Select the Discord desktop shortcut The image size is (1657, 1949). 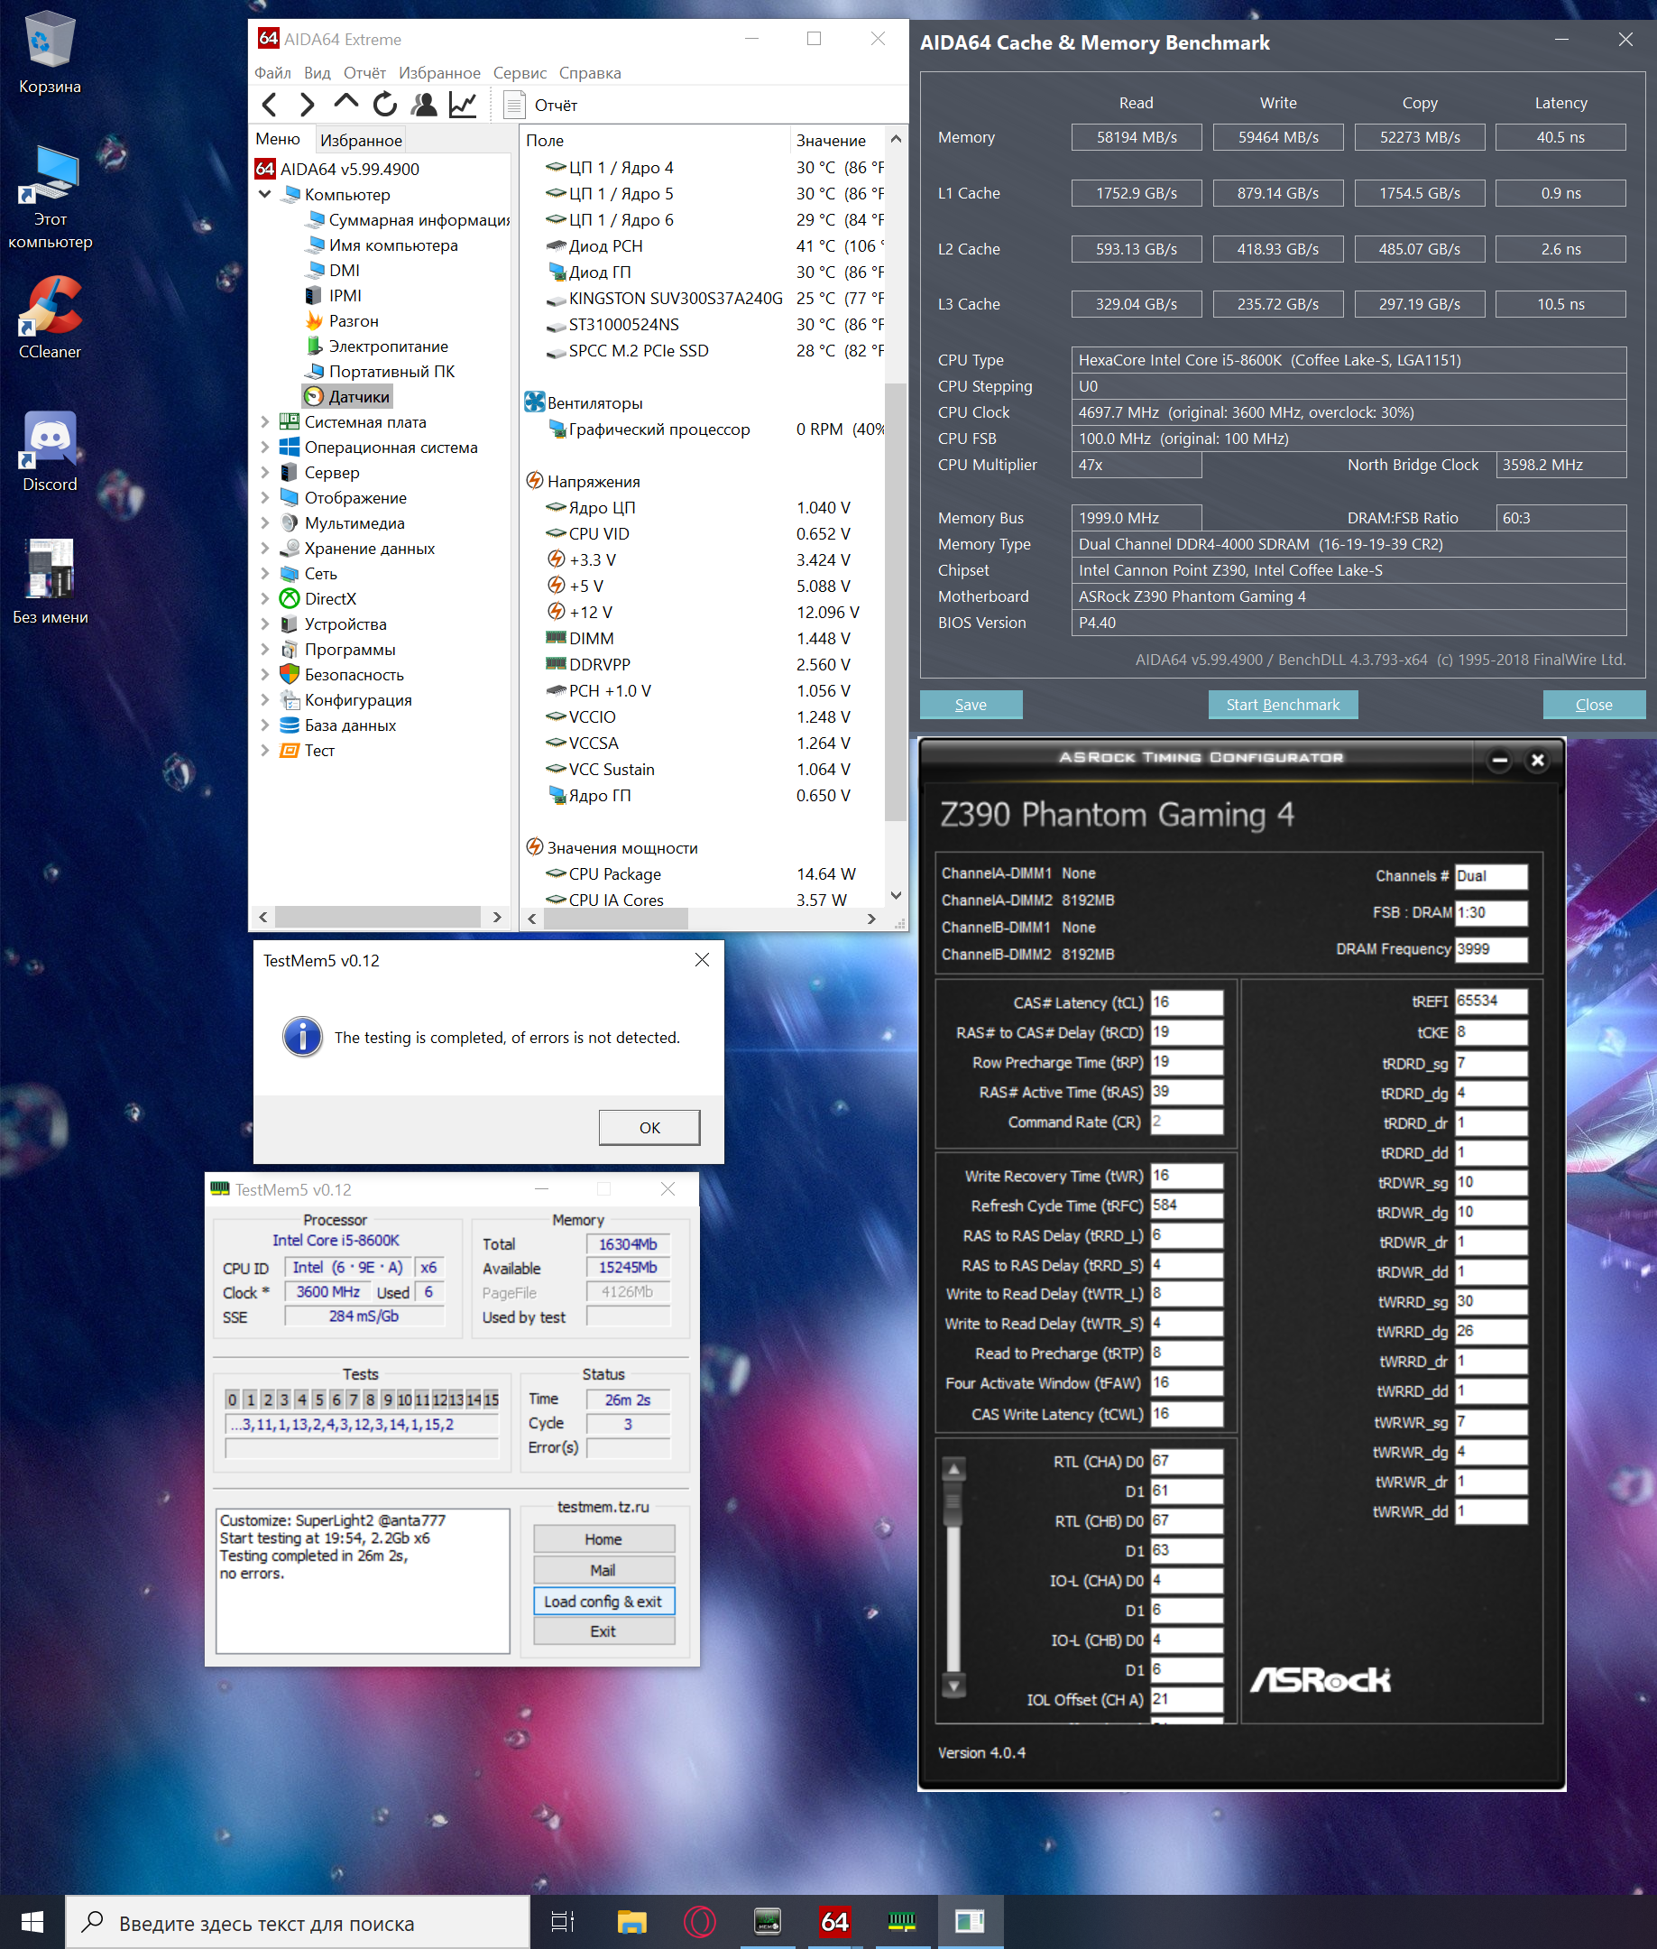[50, 452]
